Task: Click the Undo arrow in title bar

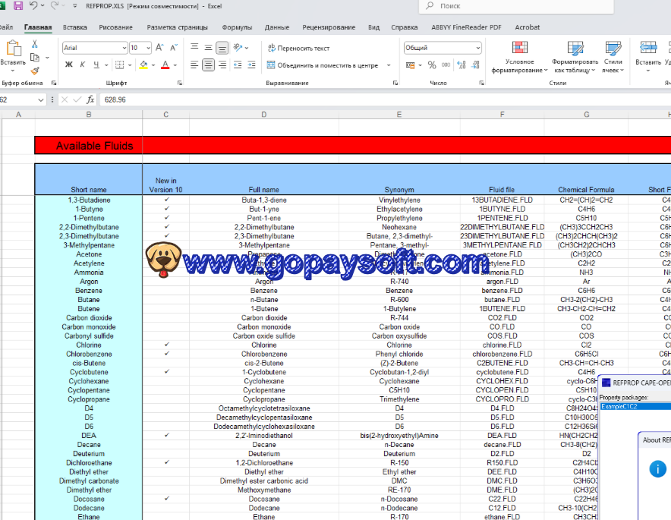Action: coord(33,6)
